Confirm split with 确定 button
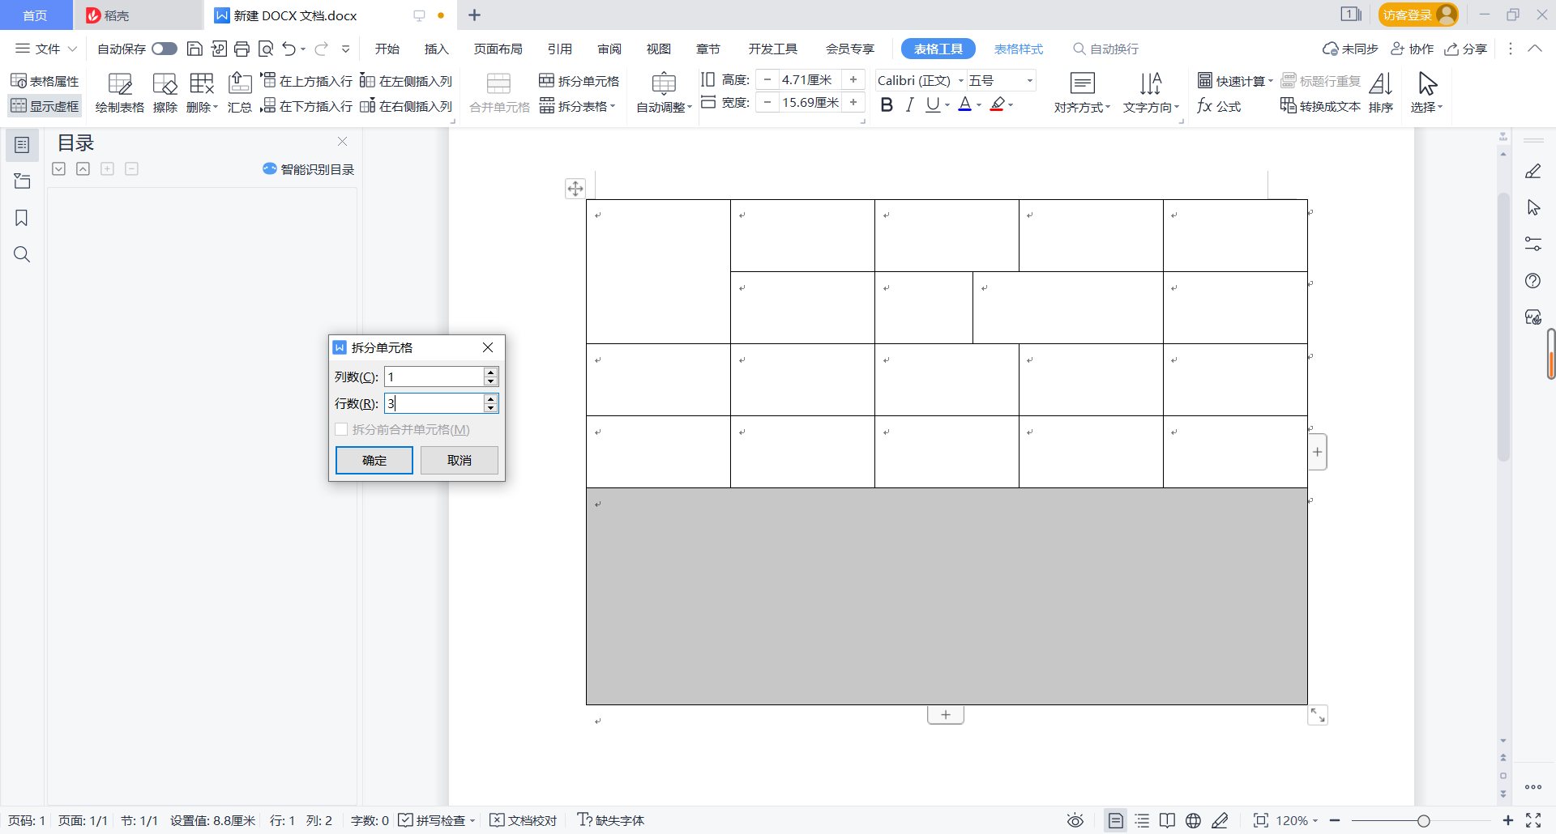Image resolution: width=1556 pixels, height=834 pixels. tap(374, 460)
